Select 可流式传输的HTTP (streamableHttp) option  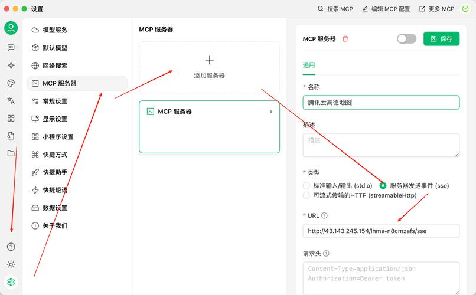pos(307,195)
